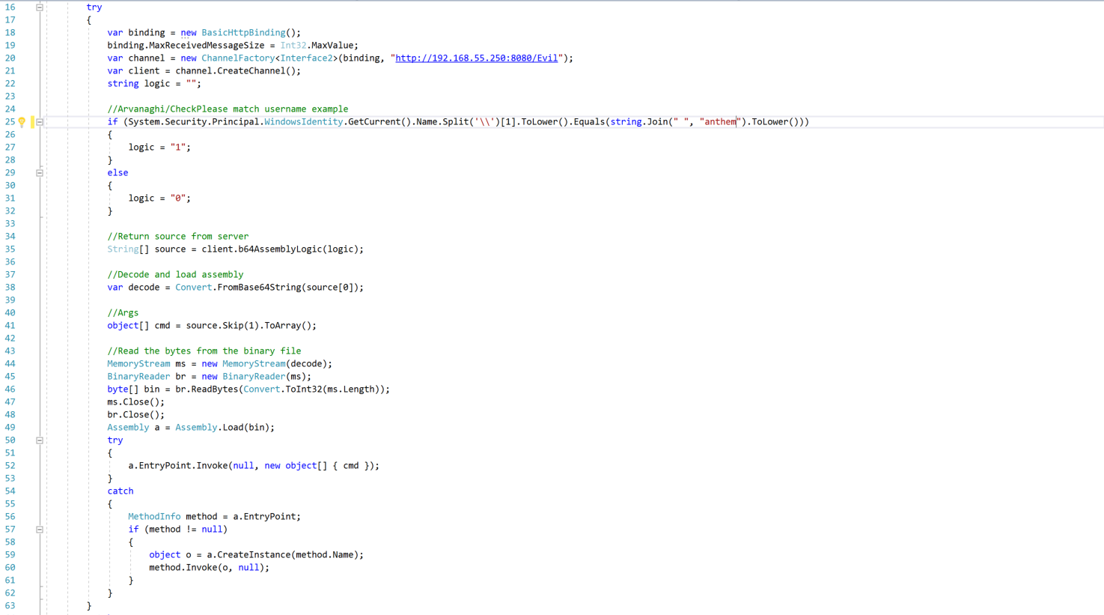
Task: Click the MethodInfo type name
Action: (x=154, y=517)
